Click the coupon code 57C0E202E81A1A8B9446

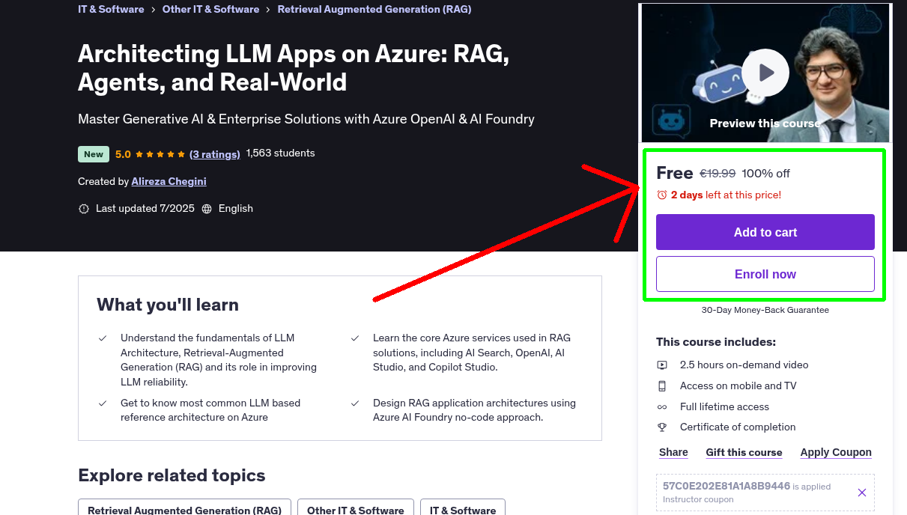tap(726, 486)
